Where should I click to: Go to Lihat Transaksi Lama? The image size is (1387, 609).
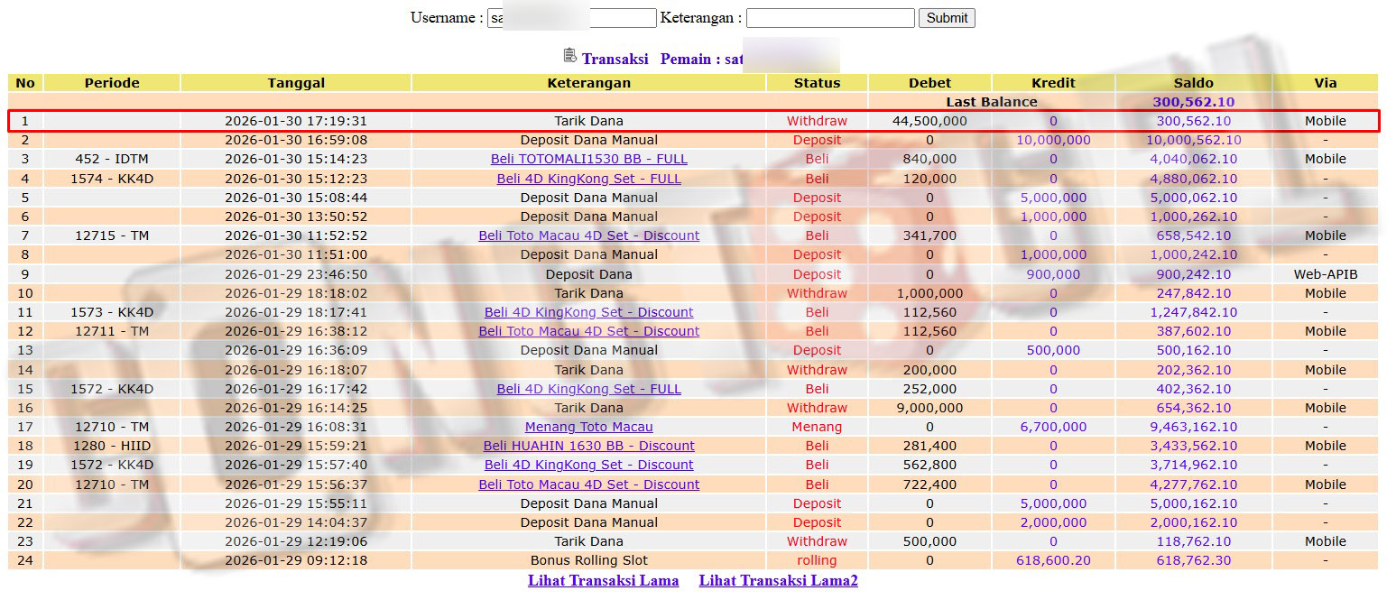[x=603, y=581]
